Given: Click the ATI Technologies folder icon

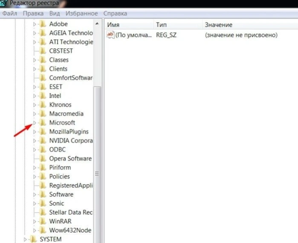Looking at the screenshot, I should click(x=43, y=42).
